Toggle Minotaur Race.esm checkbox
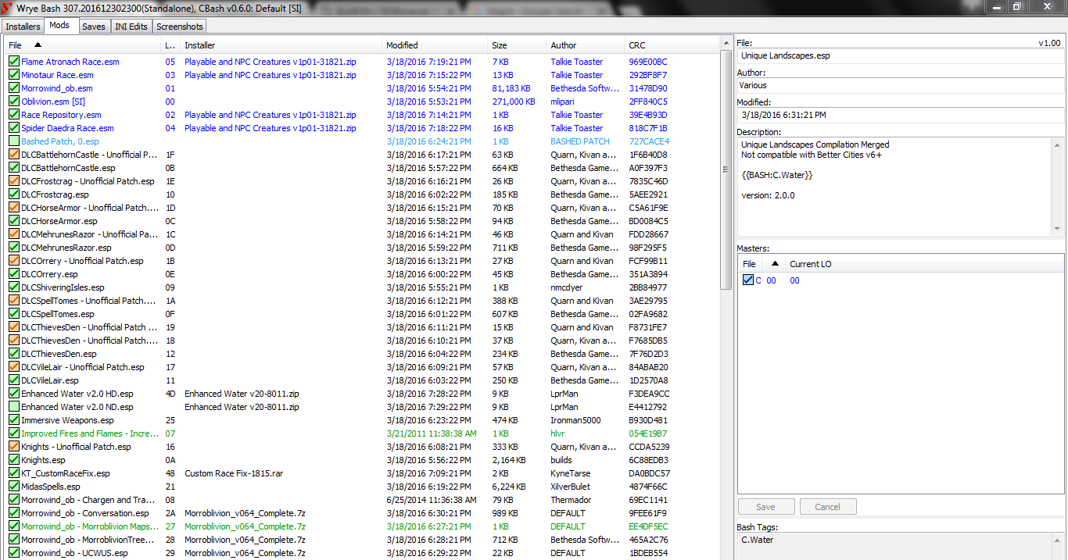 [x=14, y=75]
